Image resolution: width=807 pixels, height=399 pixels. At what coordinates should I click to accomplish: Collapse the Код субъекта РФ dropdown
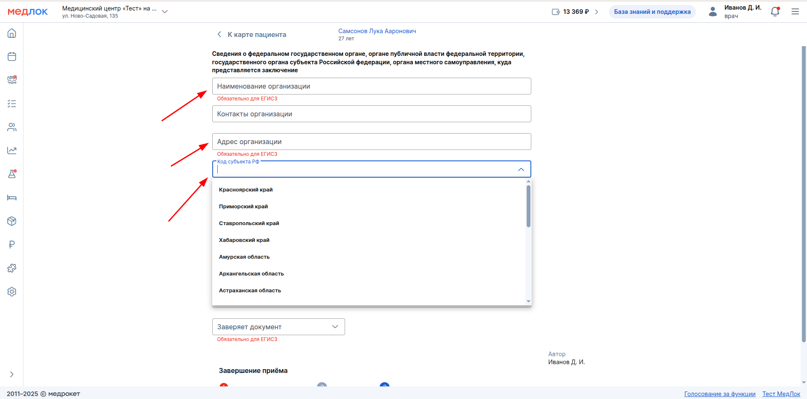pyautogui.click(x=521, y=170)
